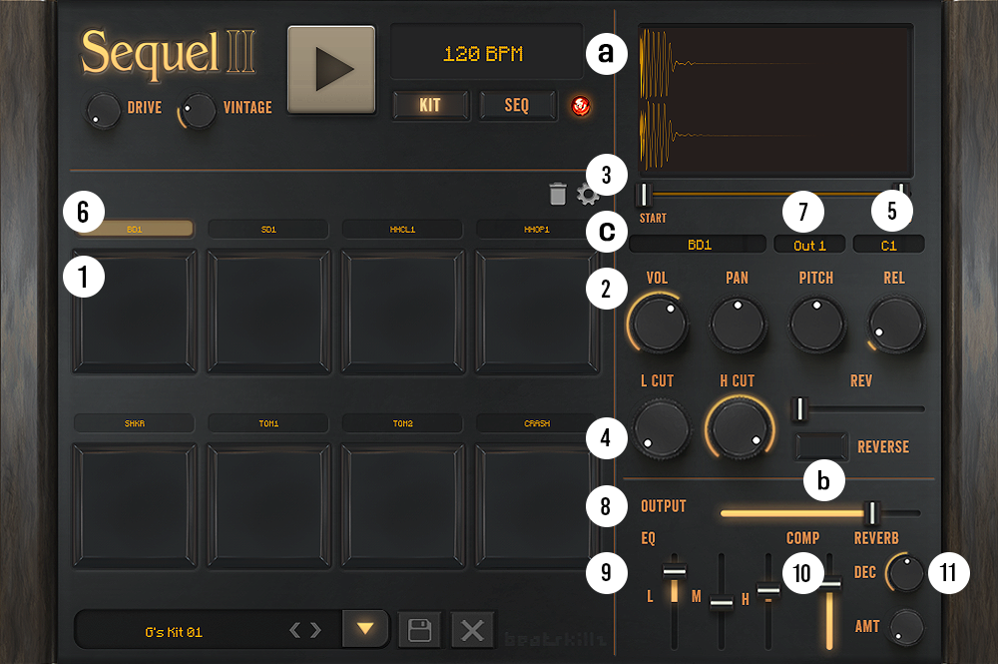Click the trash can delete icon
This screenshot has width=998, height=664.
point(558,194)
